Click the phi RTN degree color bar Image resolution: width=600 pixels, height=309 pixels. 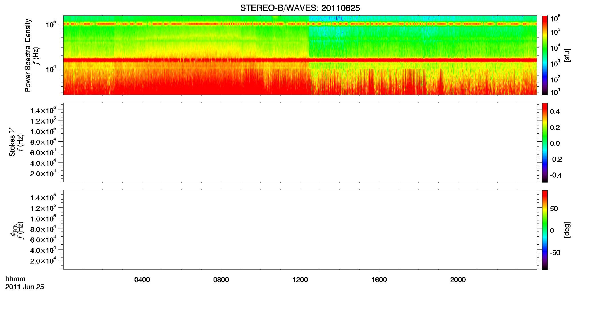coord(545,230)
